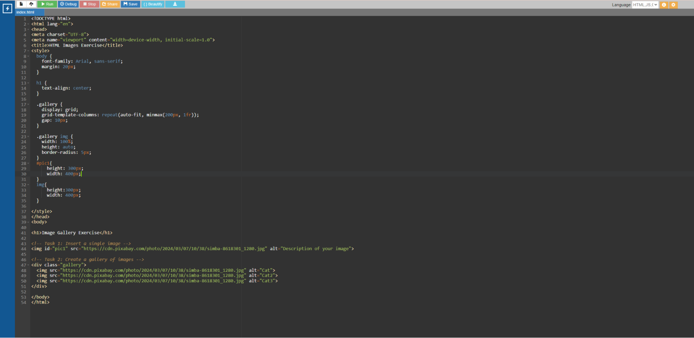
Task: Open the Language dropdown
Action: coord(645,5)
